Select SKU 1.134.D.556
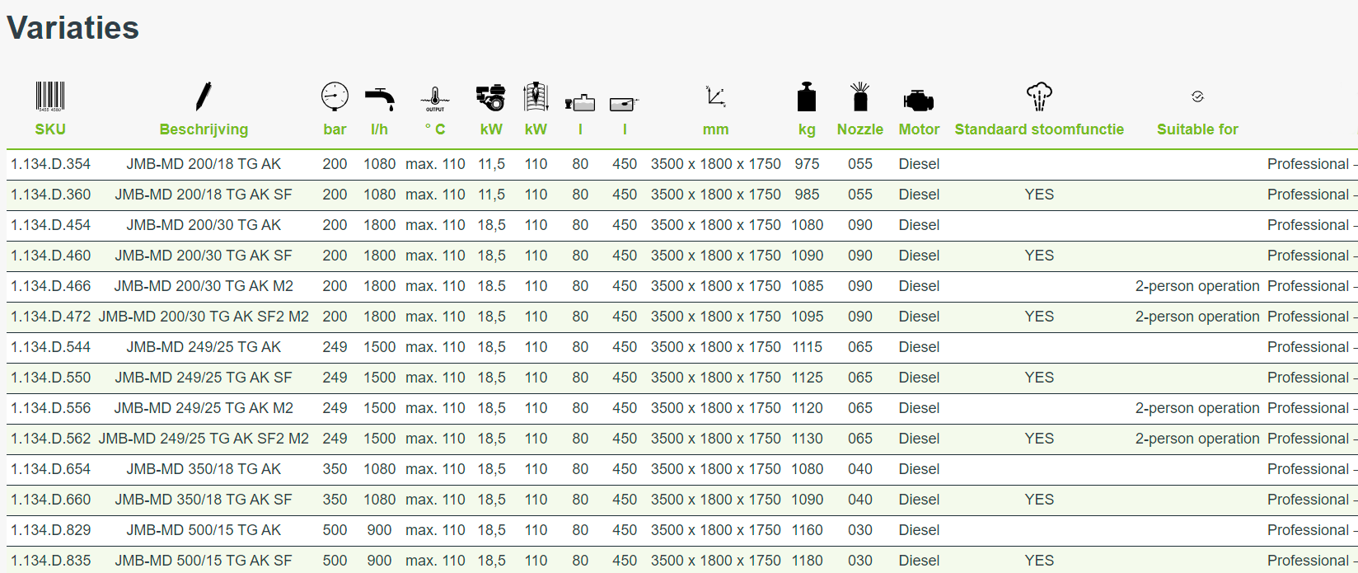1358x573 pixels. (x=50, y=408)
